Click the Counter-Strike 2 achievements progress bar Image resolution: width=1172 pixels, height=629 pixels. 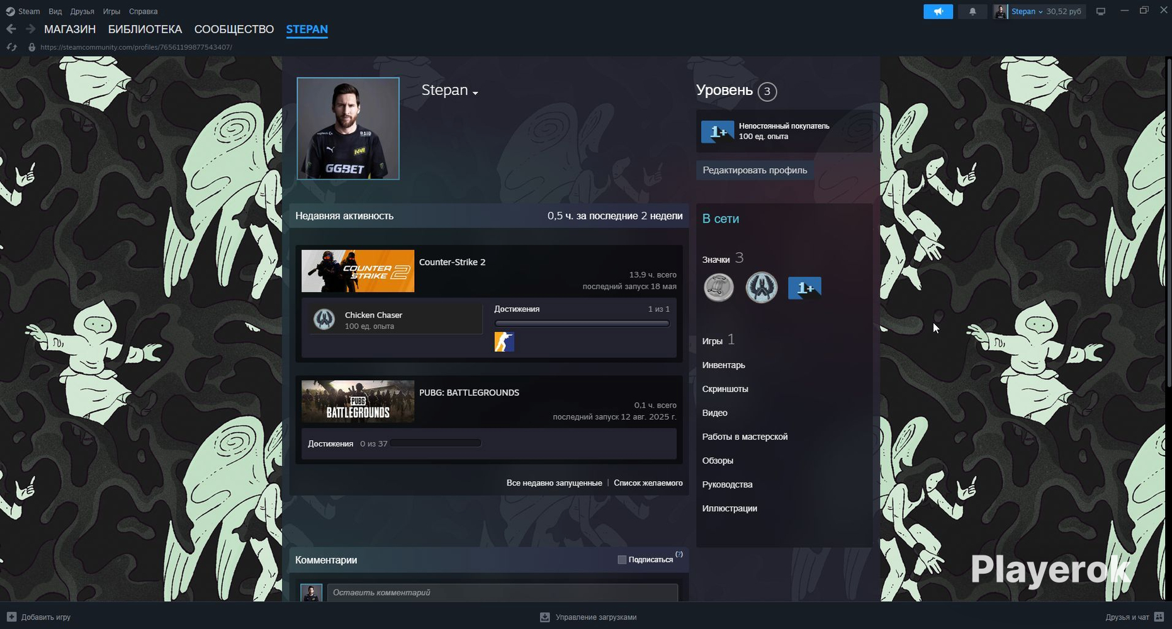(582, 324)
